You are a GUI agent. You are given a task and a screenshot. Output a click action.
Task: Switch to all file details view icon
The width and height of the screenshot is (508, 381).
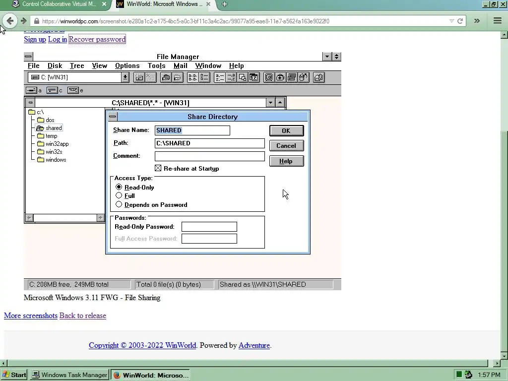204,77
